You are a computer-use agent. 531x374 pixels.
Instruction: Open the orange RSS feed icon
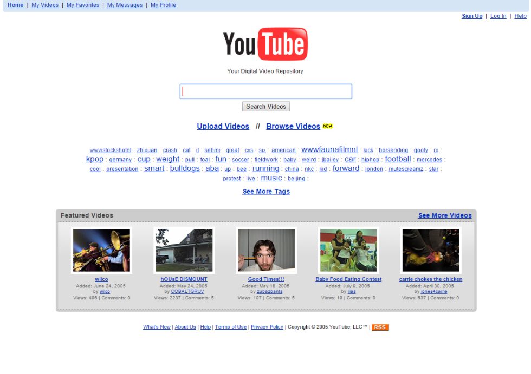(x=380, y=327)
